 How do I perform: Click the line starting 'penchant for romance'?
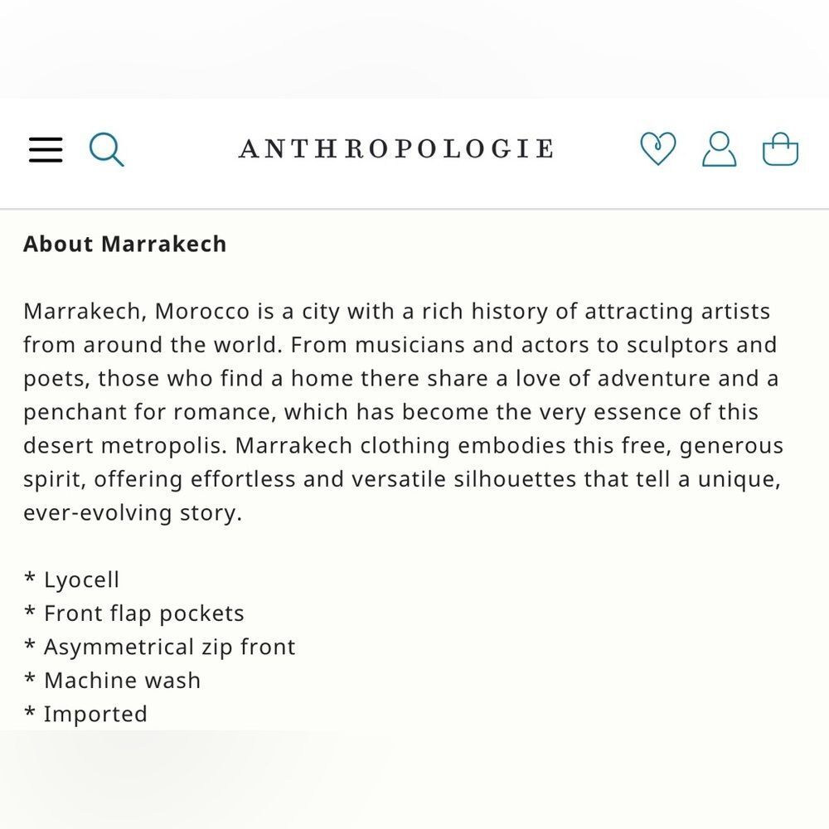tap(390, 412)
